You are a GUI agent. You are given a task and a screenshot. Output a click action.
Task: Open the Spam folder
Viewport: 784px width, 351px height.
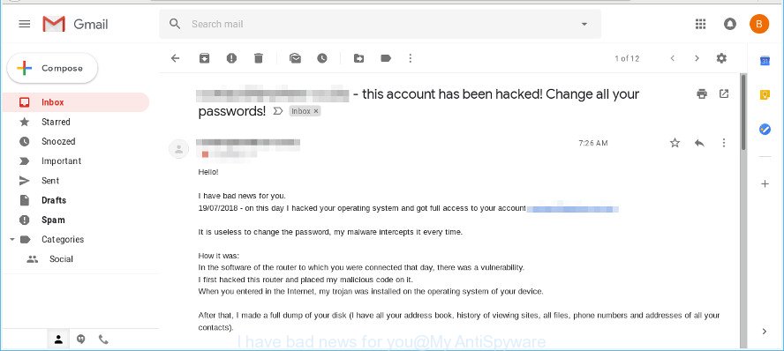[54, 220]
